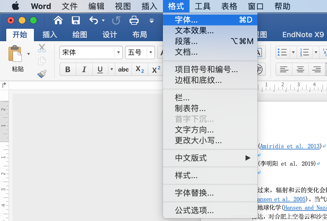The width and height of the screenshot is (327, 221).
Task: Close the 格式 menu from the menu bar
Action: (176, 6)
